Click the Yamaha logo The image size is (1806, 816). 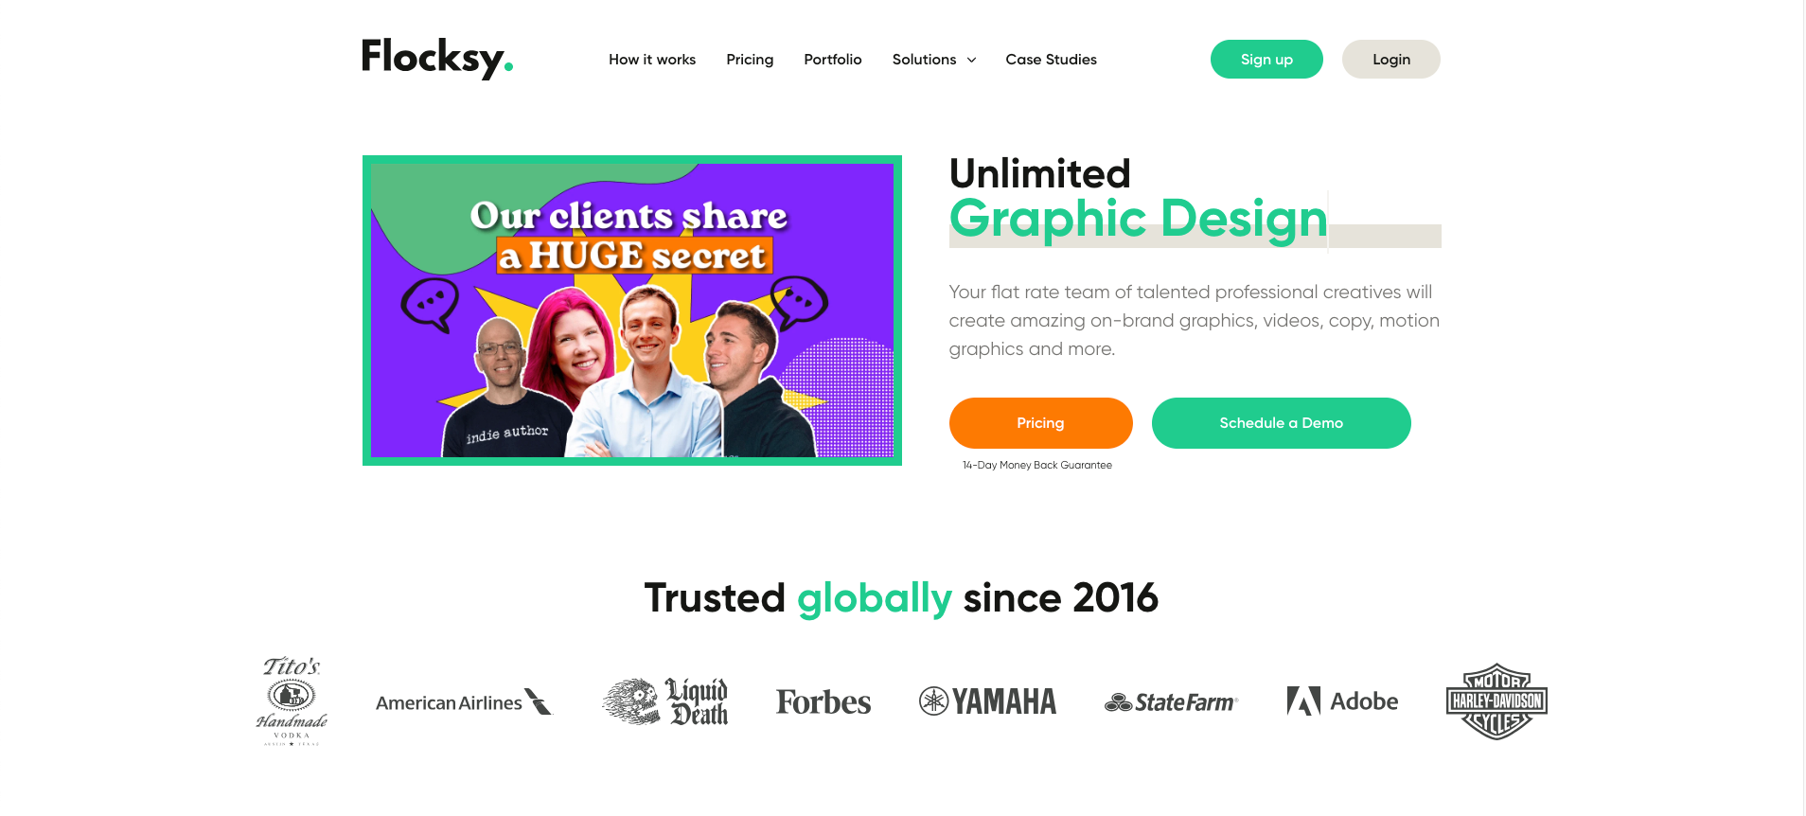[987, 701]
